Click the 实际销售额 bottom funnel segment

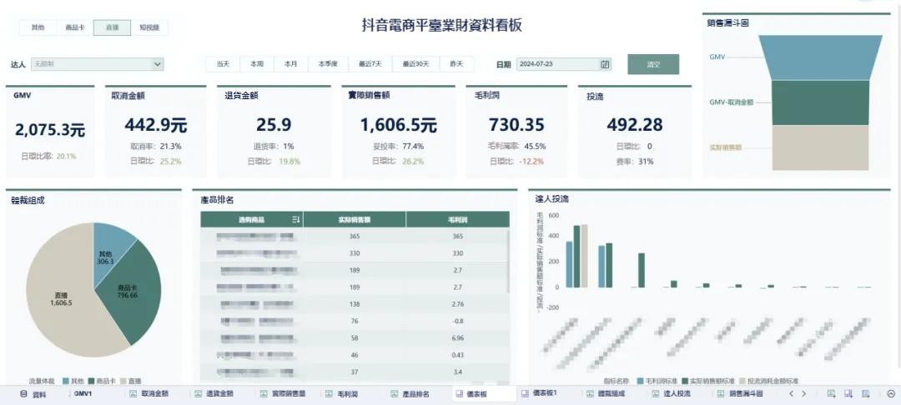821,148
